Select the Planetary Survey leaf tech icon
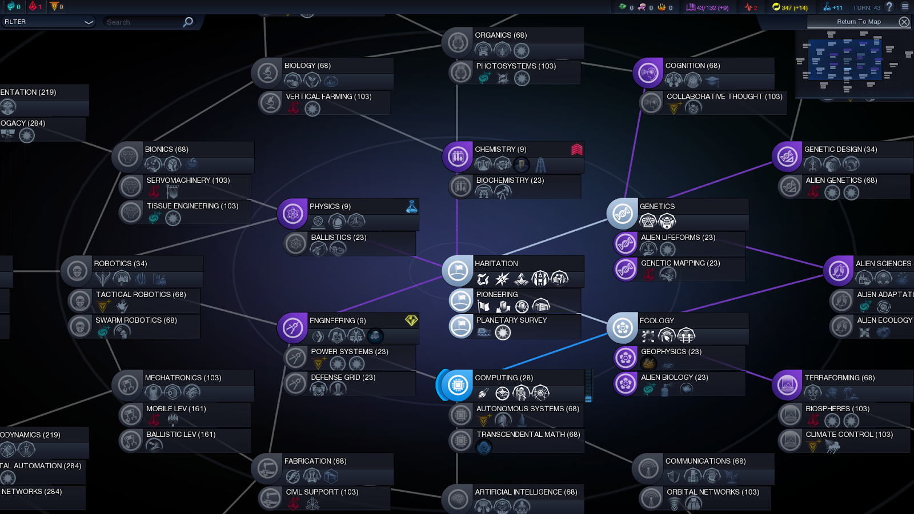This screenshot has width=914, height=514. click(461, 327)
